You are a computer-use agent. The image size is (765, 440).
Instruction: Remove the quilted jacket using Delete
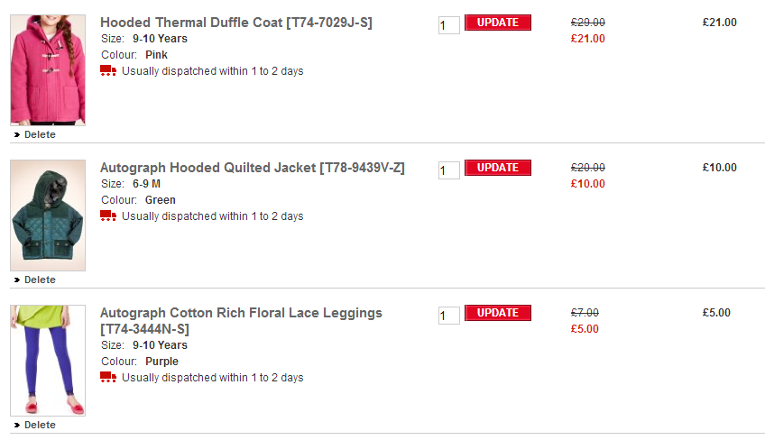click(39, 280)
